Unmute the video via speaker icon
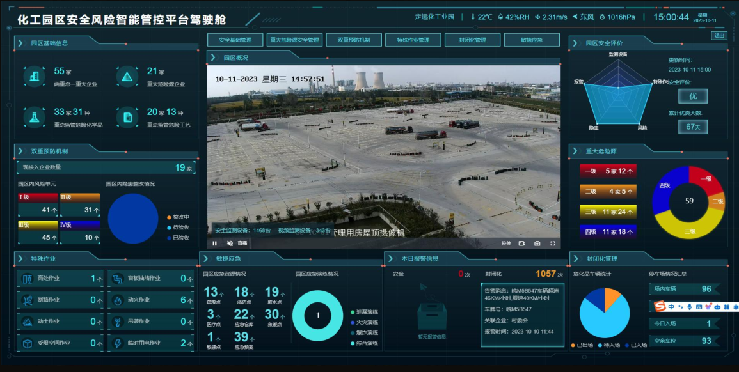Viewport: 739px width, 372px height. [230, 244]
